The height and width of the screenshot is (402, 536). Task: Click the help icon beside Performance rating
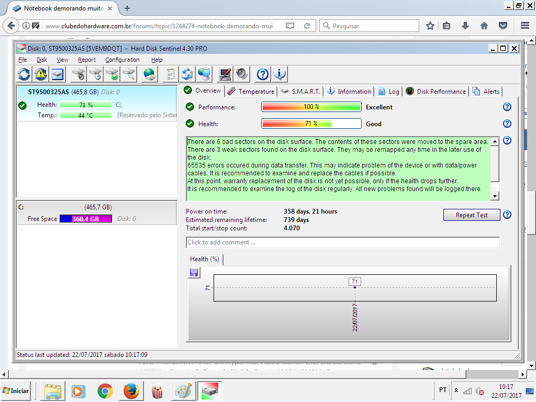click(x=507, y=107)
